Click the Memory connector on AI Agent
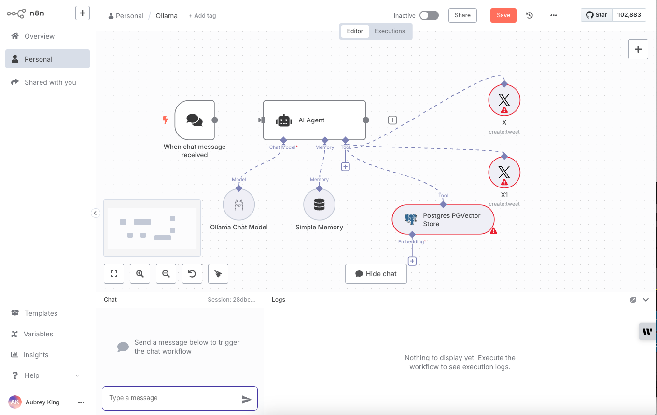This screenshot has width=657, height=415. [325, 140]
